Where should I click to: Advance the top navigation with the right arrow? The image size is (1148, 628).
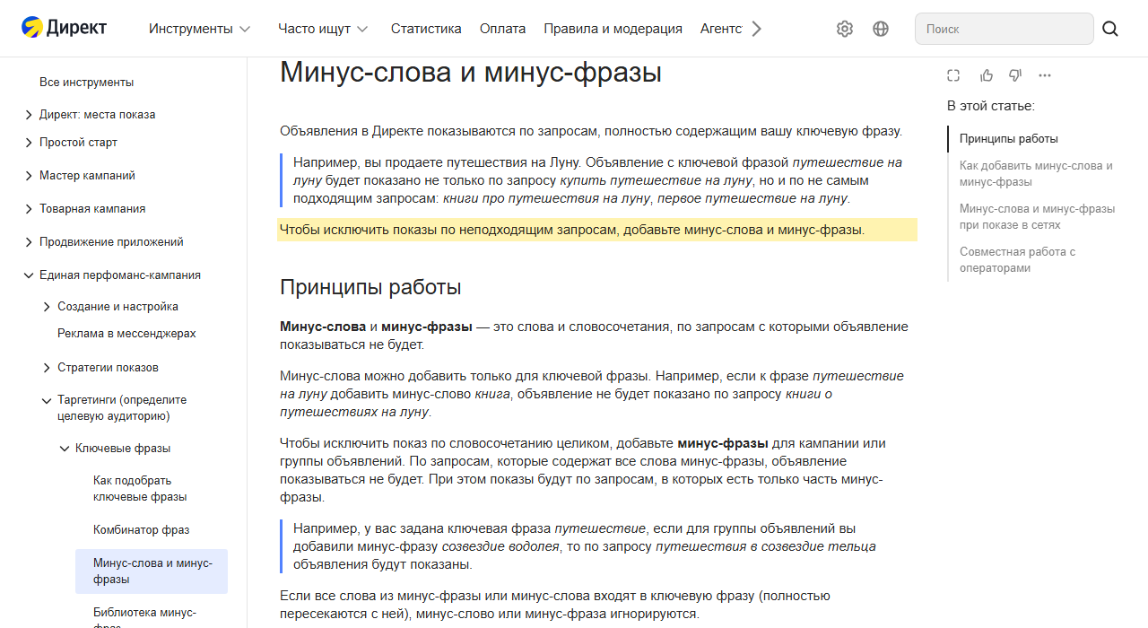(x=756, y=29)
